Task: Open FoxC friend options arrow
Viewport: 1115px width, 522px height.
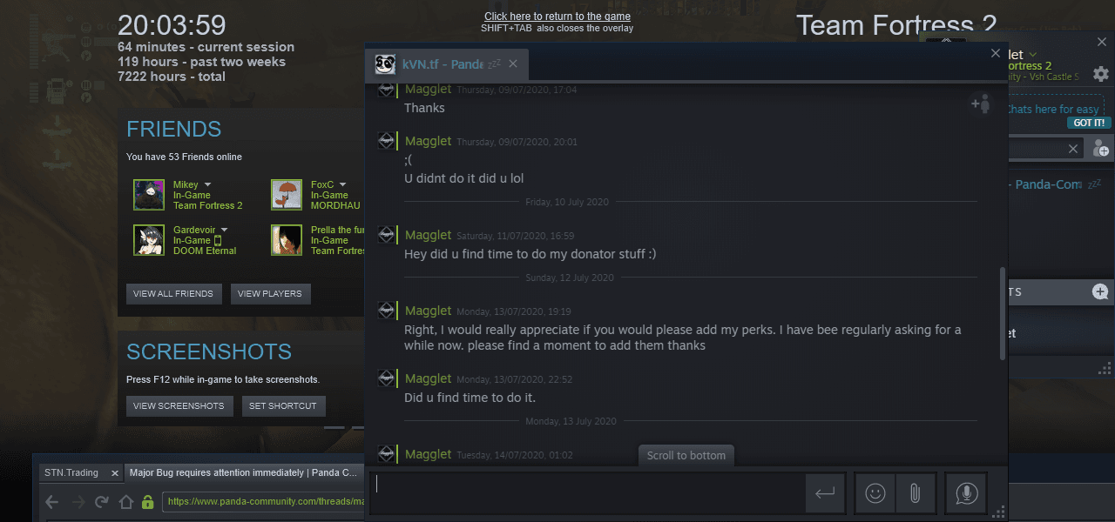Action: [342, 184]
